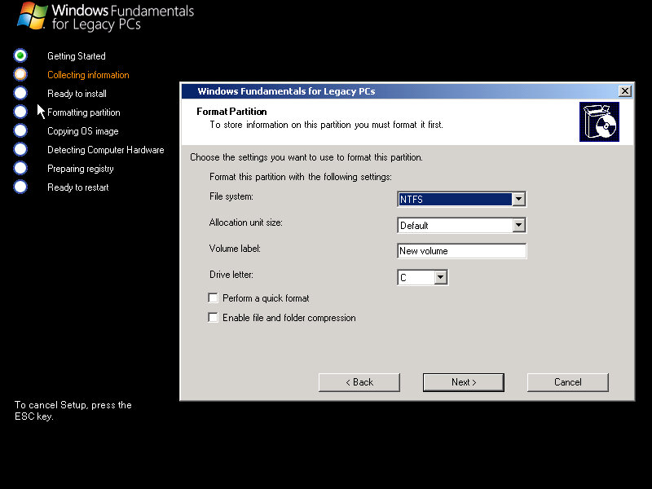Click the Ready to restart step circle

pos(20,187)
